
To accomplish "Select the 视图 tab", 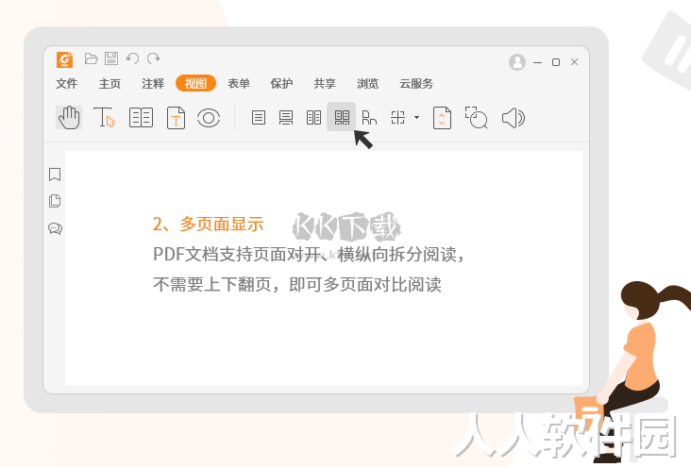I will [195, 83].
